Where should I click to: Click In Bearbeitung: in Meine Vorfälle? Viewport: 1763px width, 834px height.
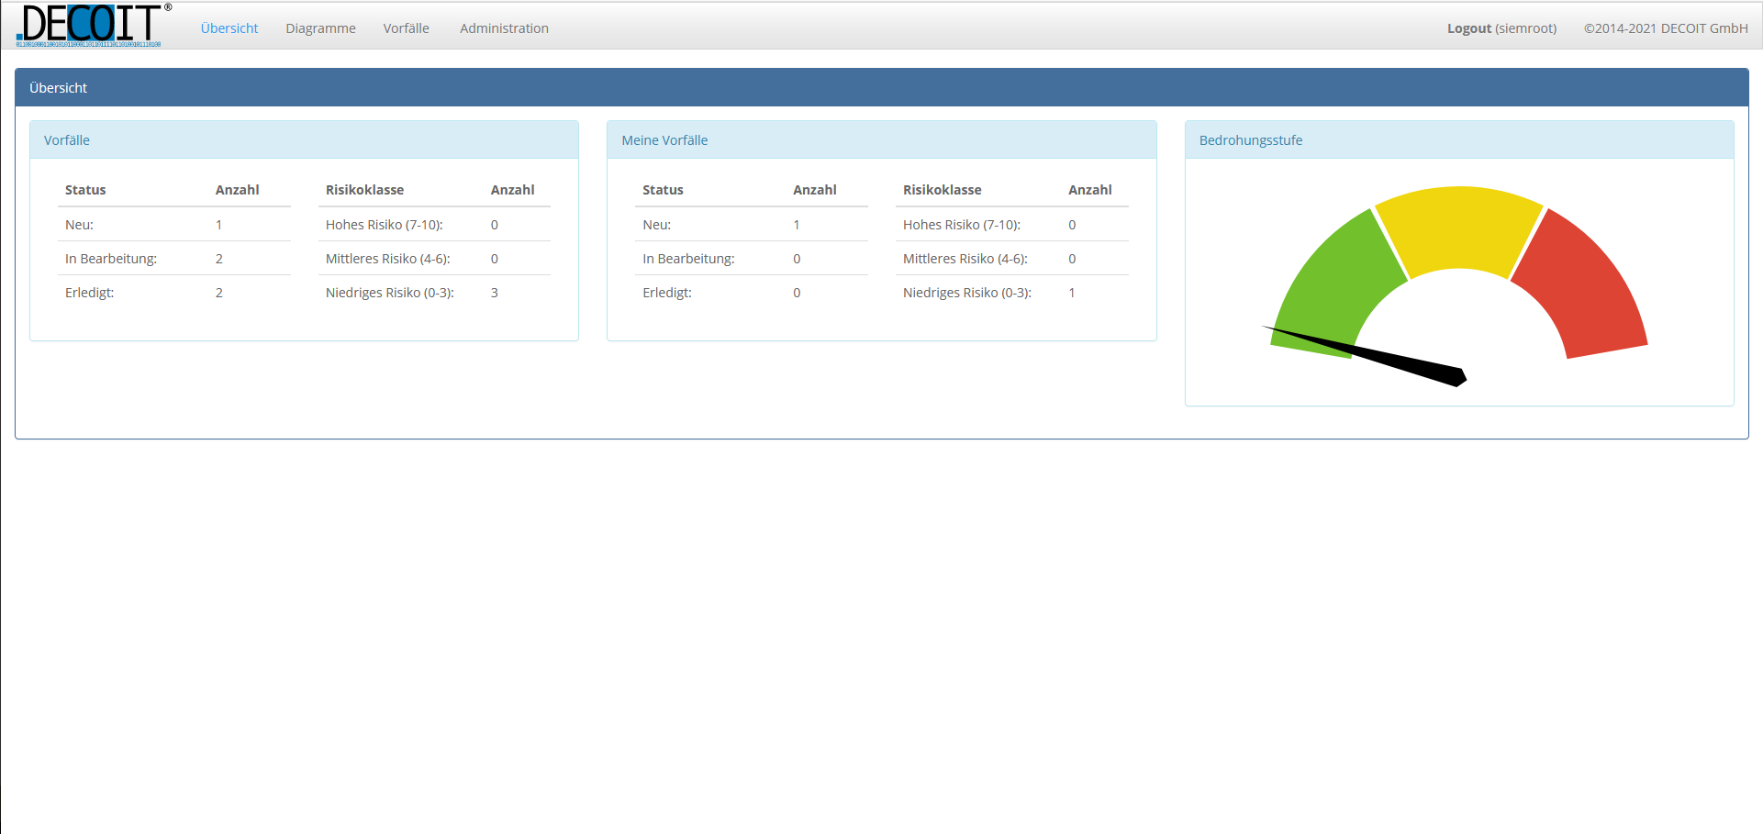[x=688, y=259]
